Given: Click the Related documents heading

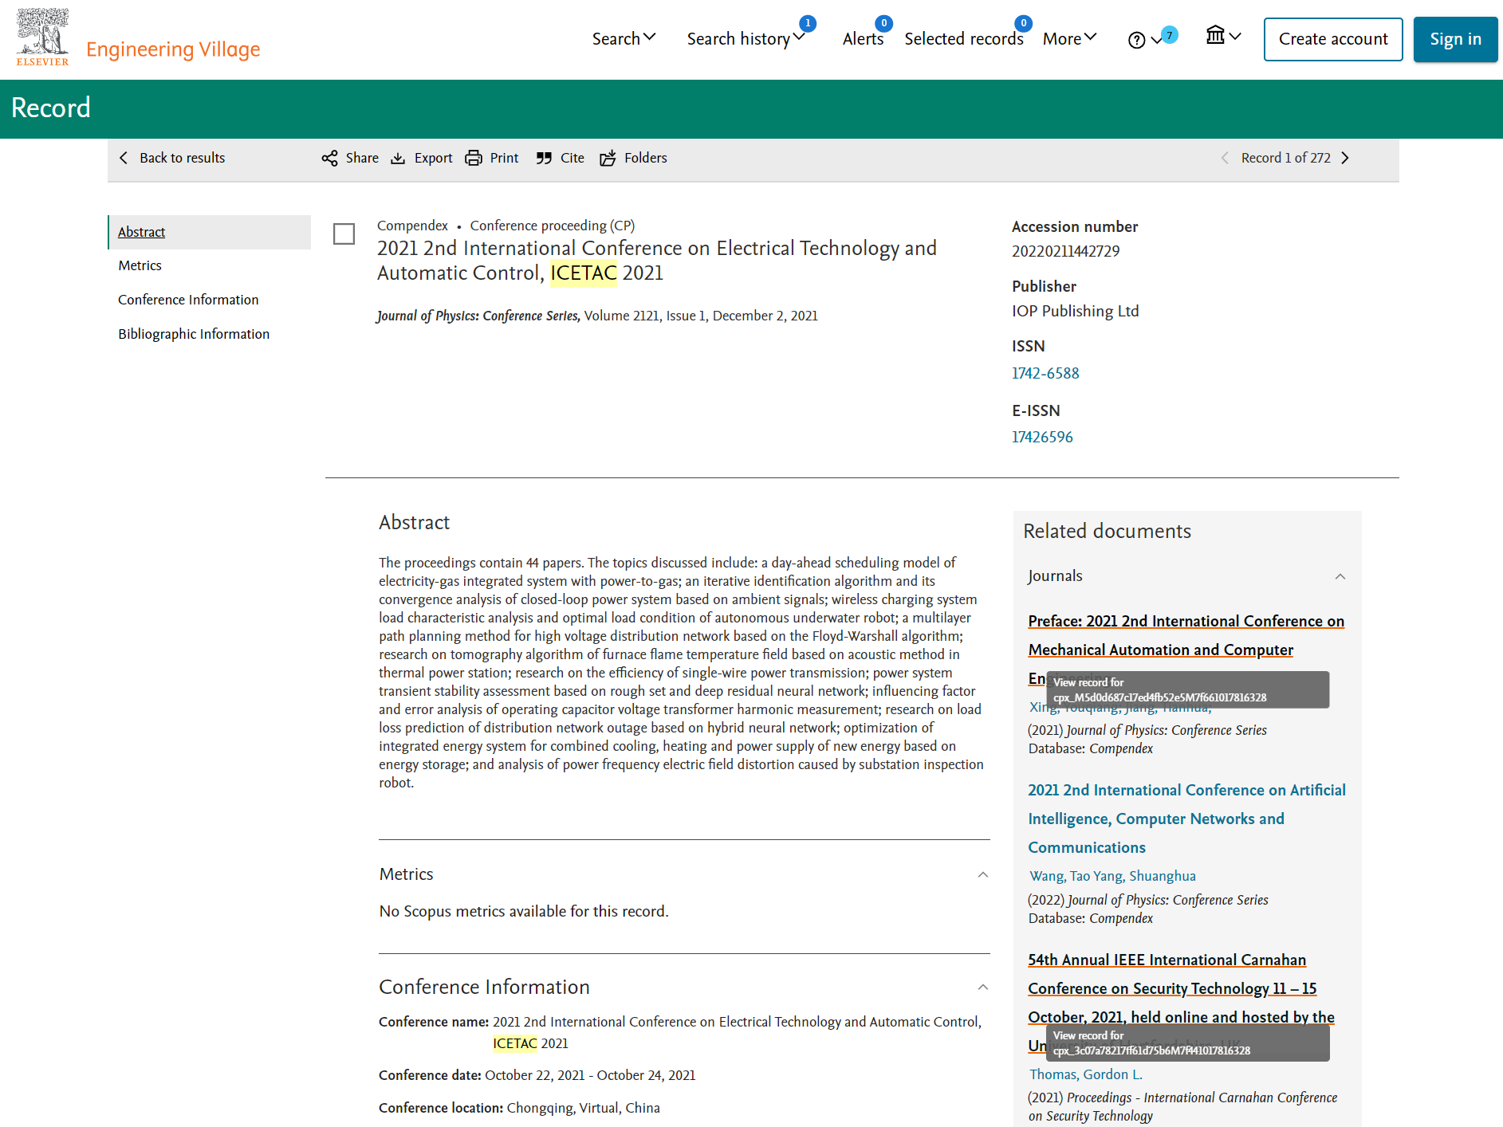Looking at the screenshot, I should tap(1107, 532).
